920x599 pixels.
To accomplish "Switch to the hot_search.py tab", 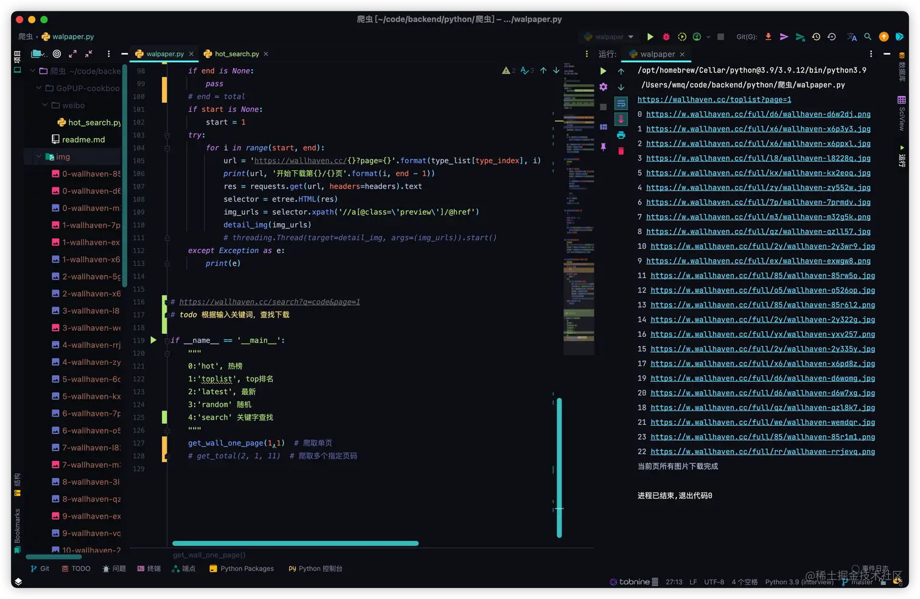I will 237,54.
